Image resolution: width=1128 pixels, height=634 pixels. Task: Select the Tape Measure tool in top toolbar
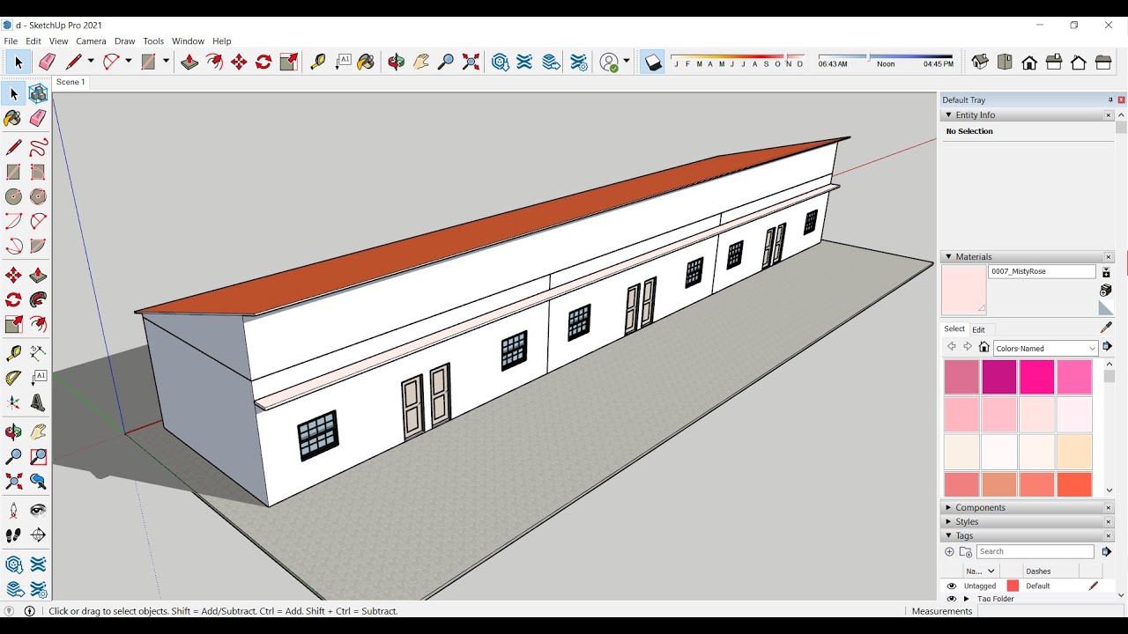(318, 62)
